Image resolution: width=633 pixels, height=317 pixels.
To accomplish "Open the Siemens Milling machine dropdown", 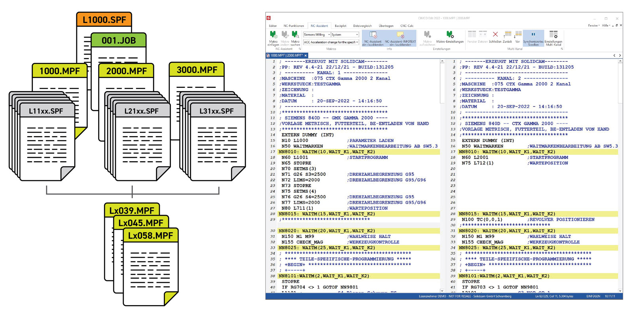I will tap(329, 35).
